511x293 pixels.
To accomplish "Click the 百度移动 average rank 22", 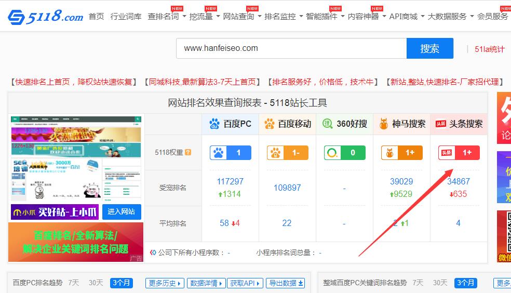I will [x=287, y=223].
